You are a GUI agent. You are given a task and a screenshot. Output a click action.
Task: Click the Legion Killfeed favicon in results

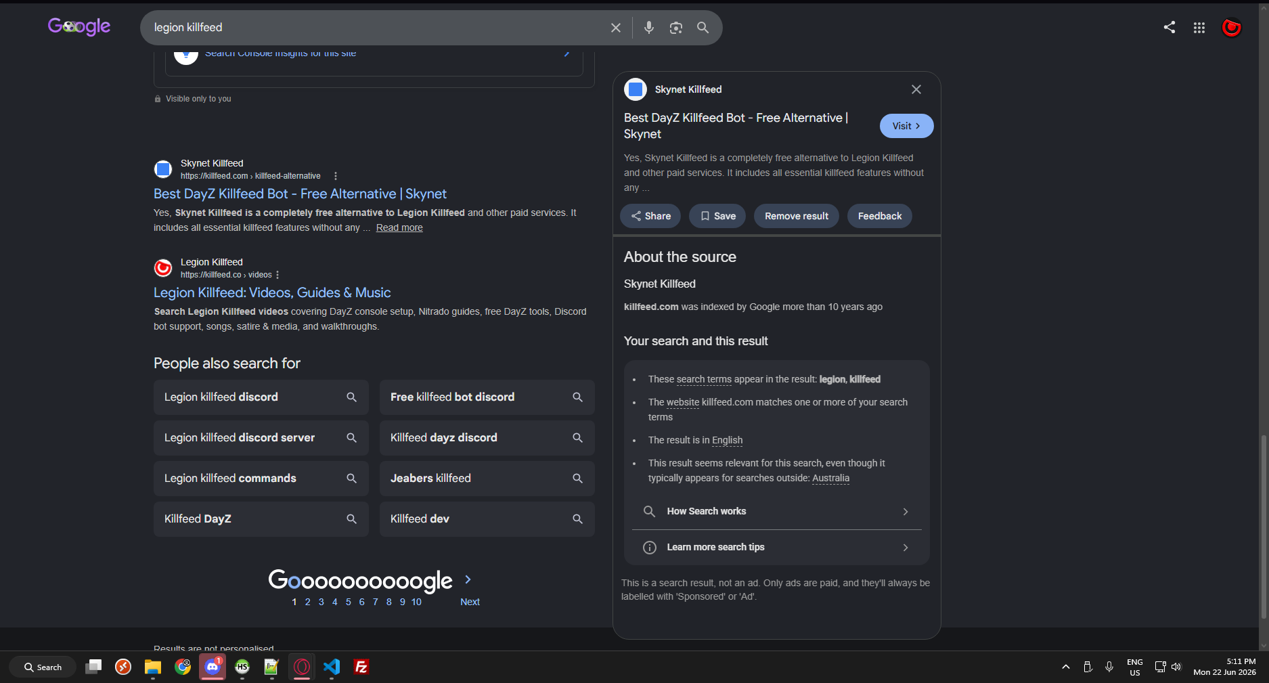coord(163,268)
